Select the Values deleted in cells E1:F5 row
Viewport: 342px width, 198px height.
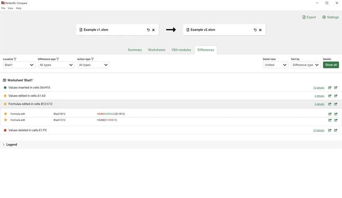pos(171,130)
